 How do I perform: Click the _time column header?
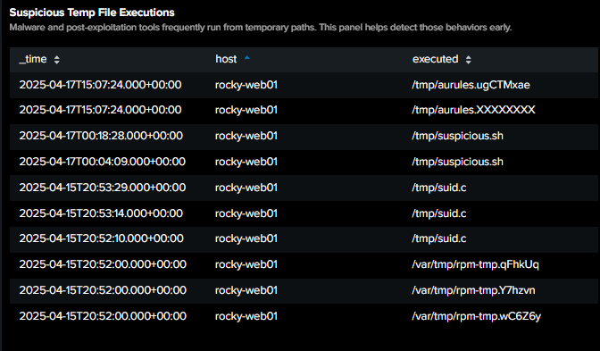click(33, 59)
